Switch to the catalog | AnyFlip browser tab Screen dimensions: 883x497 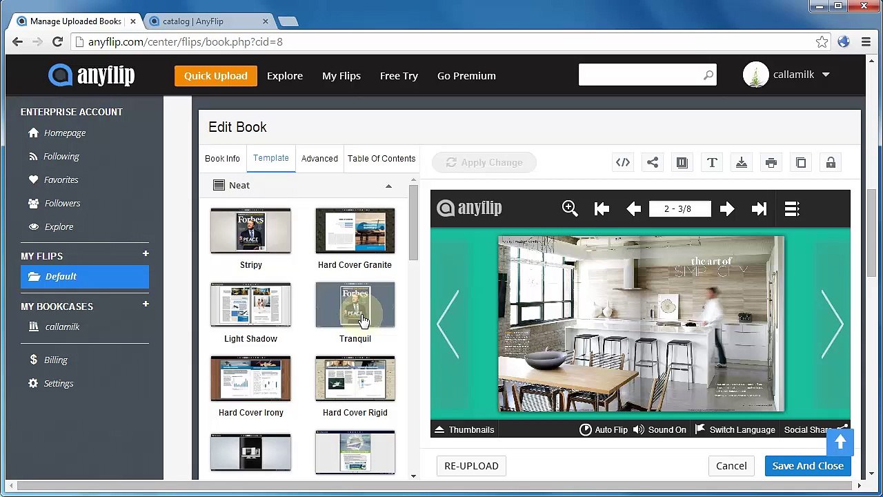pos(206,21)
